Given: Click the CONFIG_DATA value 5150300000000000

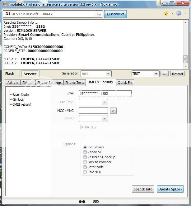Looking at the screenshot, I should pyautogui.click(x=46, y=47).
